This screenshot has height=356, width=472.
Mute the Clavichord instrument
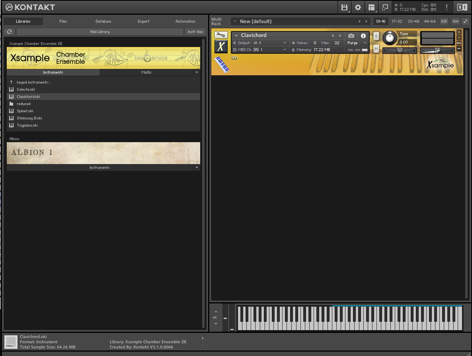(x=376, y=49)
